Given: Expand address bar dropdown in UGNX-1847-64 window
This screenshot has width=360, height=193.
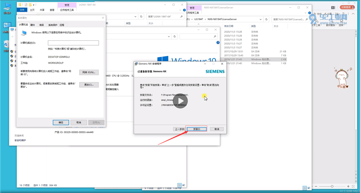Looking at the screenshot, I should coord(135,16).
